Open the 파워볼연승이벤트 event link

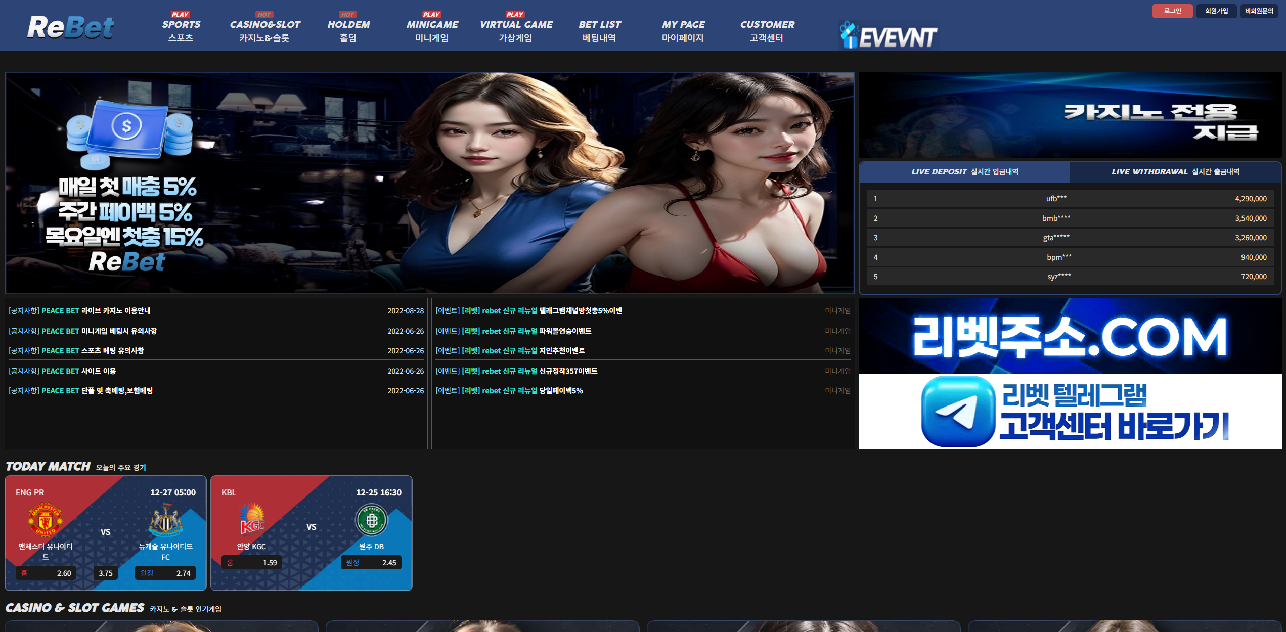point(565,331)
